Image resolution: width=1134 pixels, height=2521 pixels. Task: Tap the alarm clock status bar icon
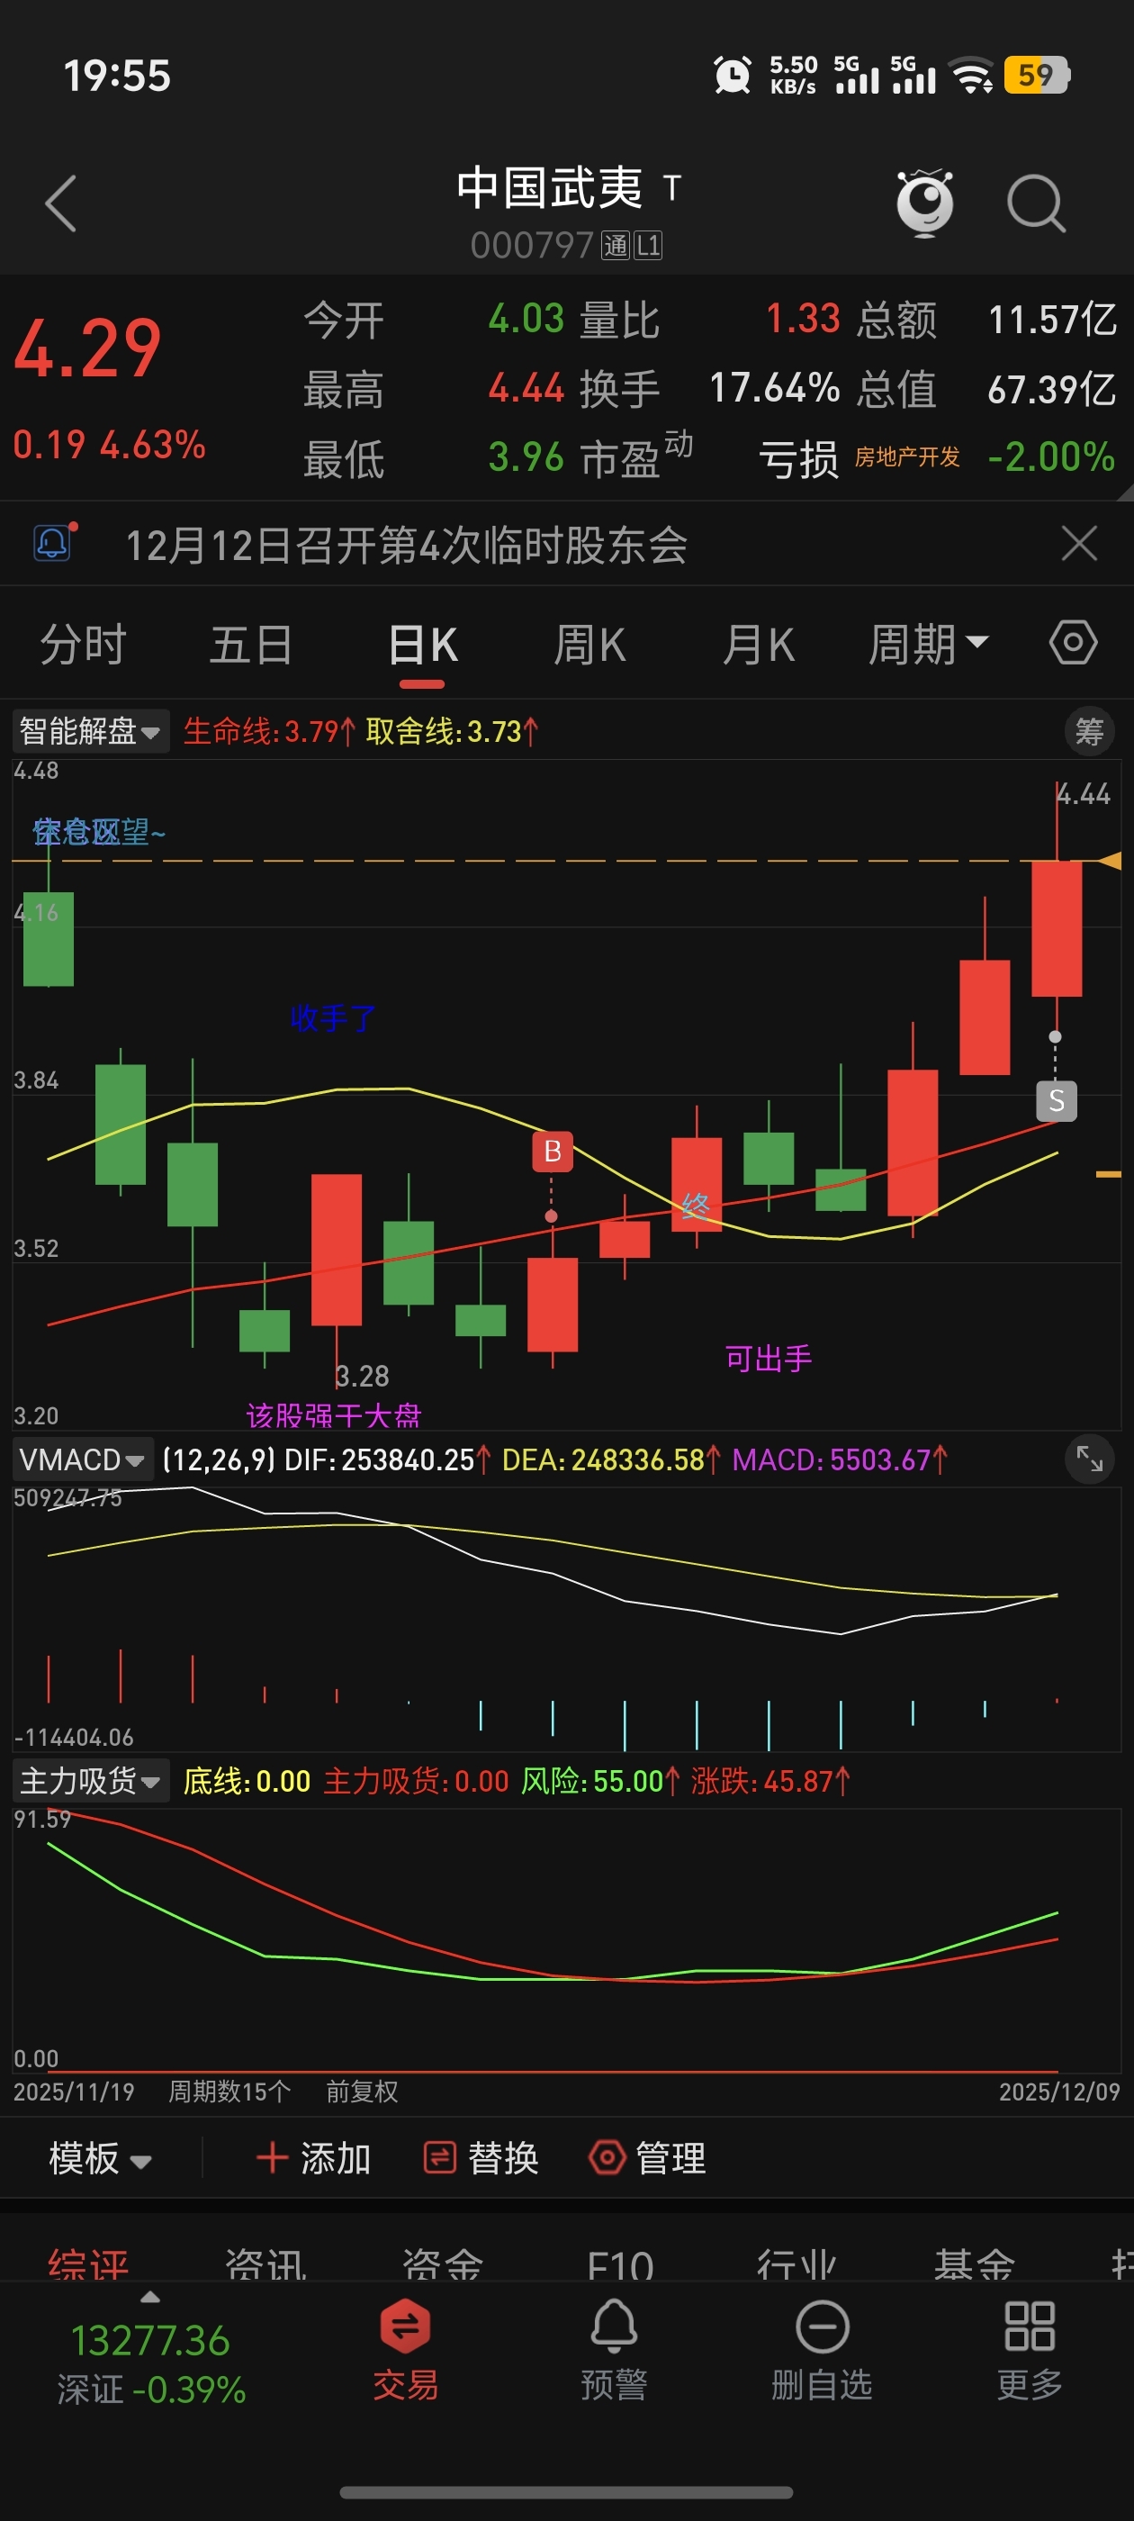732,76
